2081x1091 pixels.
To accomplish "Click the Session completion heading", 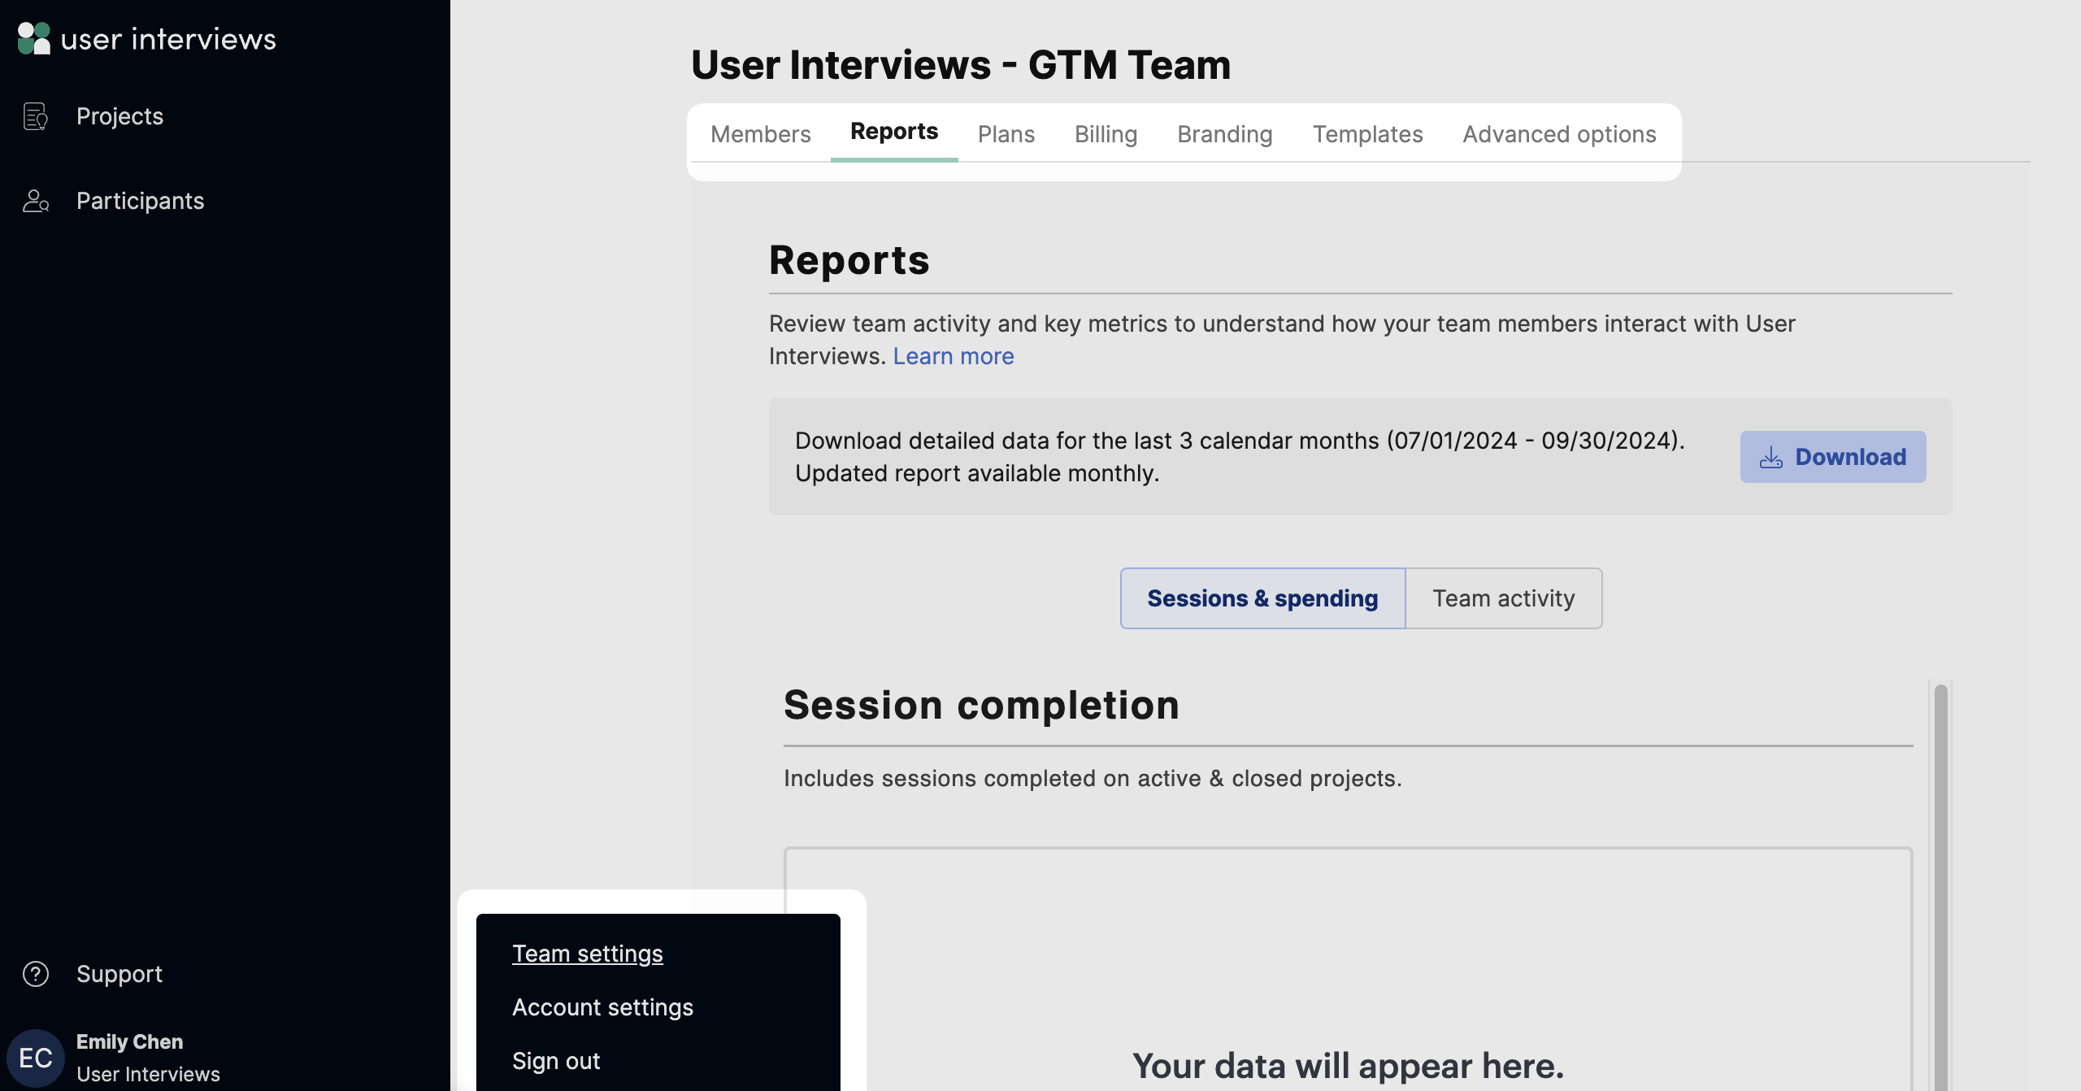I will point(981,705).
